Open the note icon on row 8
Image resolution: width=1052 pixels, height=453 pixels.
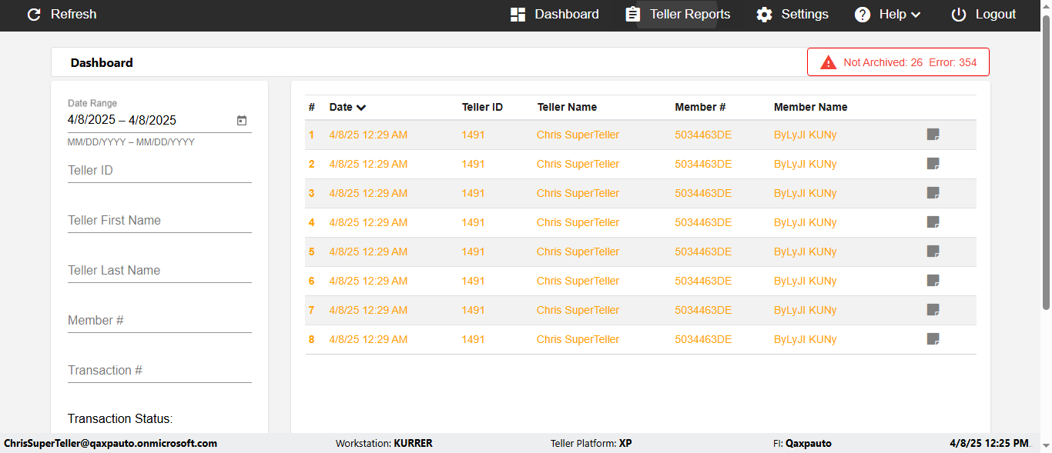pos(933,339)
